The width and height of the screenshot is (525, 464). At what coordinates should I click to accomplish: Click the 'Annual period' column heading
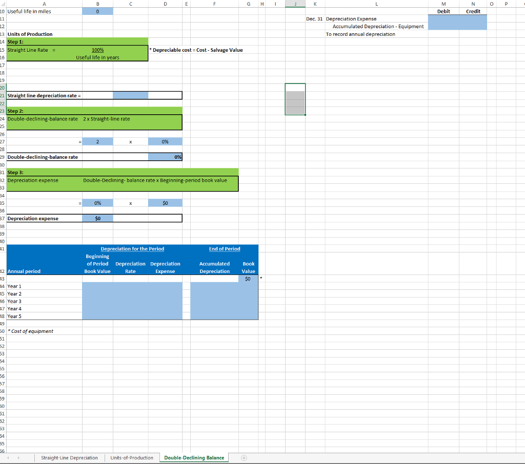(24, 271)
